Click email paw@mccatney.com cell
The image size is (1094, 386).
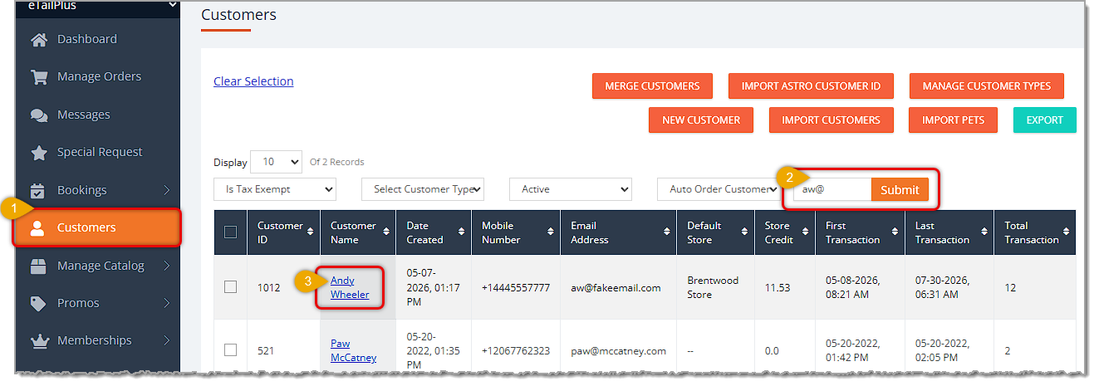click(x=618, y=351)
